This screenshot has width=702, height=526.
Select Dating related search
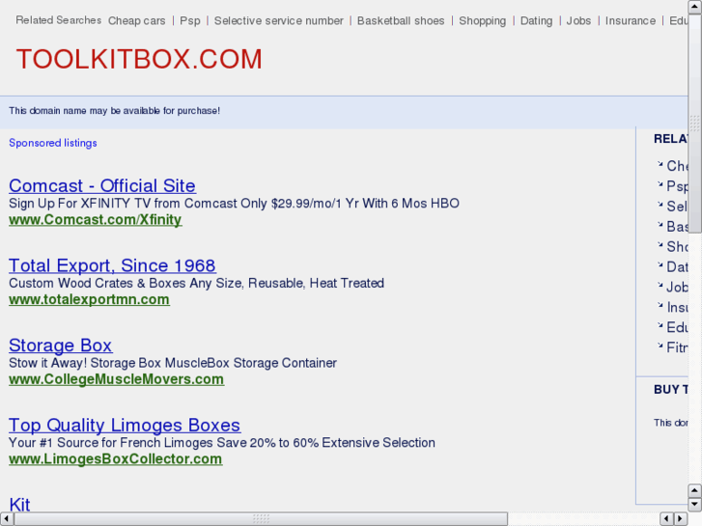click(x=536, y=20)
